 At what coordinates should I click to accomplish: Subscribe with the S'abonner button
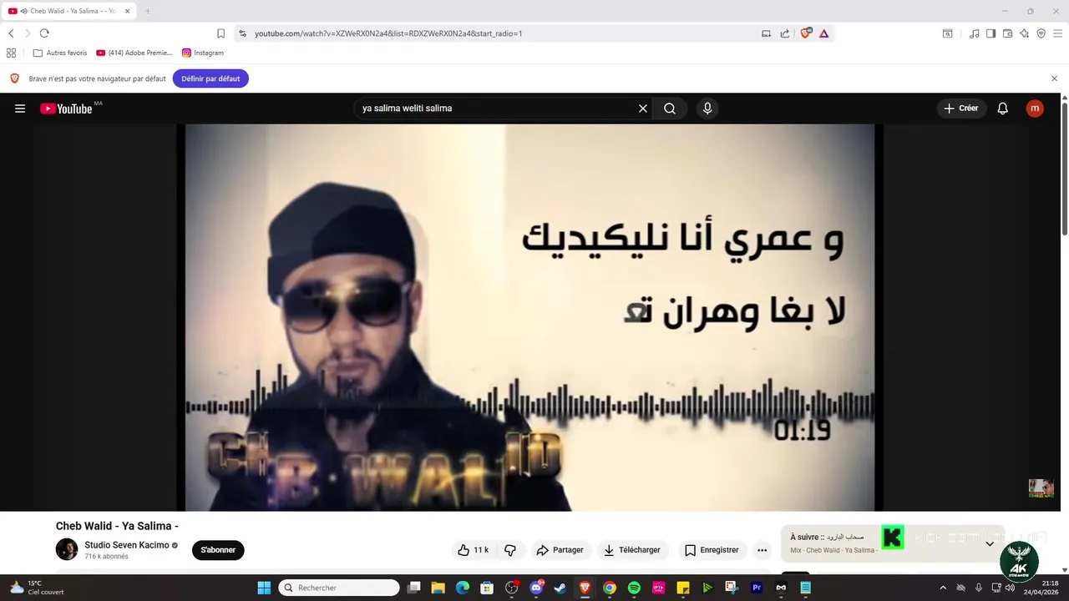tap(218, 550)
